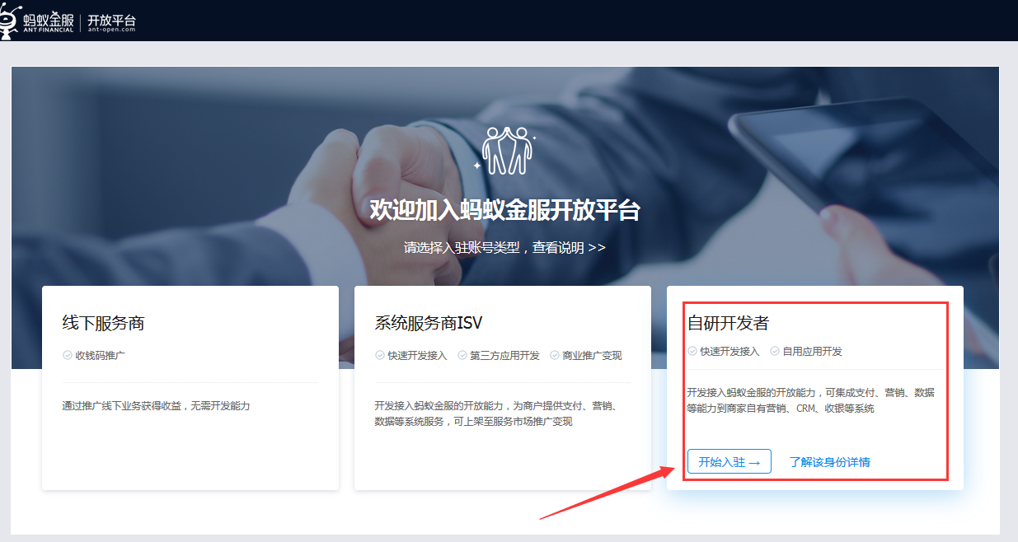The height and width of the screenshot is (542, 1018).
Task: Click the Ant Financial ant logo icon
Action: pyautogui.click(x=11, y=21)
